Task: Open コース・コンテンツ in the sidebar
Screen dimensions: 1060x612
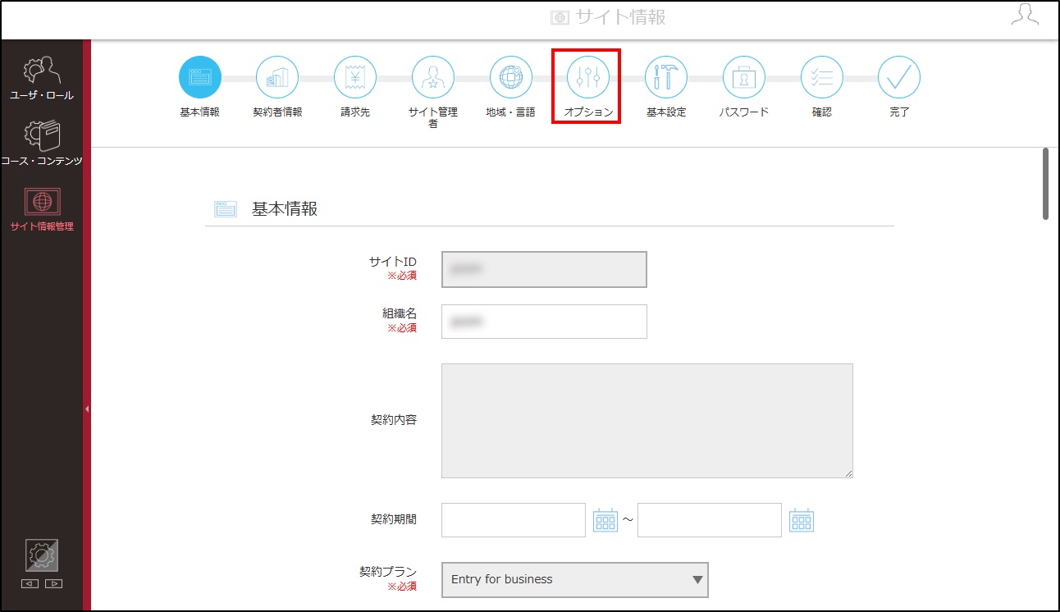Action: 42,144
